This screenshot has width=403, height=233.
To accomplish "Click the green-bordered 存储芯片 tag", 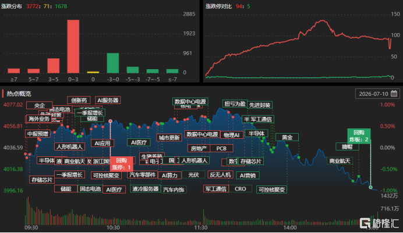I will 251,161.
